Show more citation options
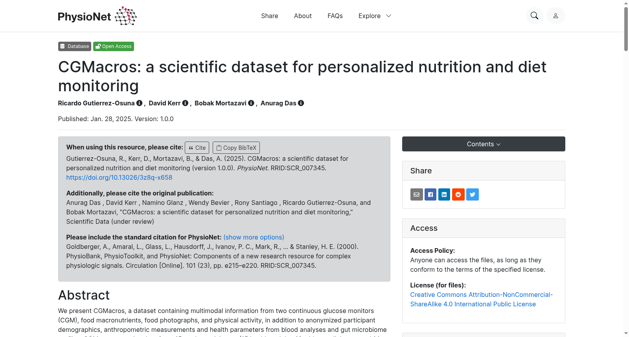Screen dimensions: 629x337 254,237
